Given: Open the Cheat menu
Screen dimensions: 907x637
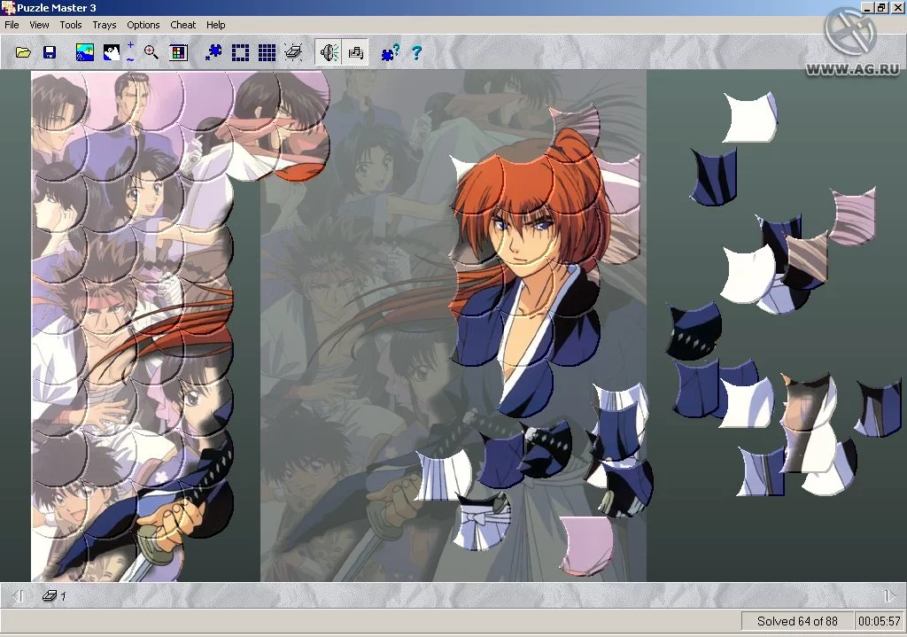Looking at the screenshot, I should 182,25.
